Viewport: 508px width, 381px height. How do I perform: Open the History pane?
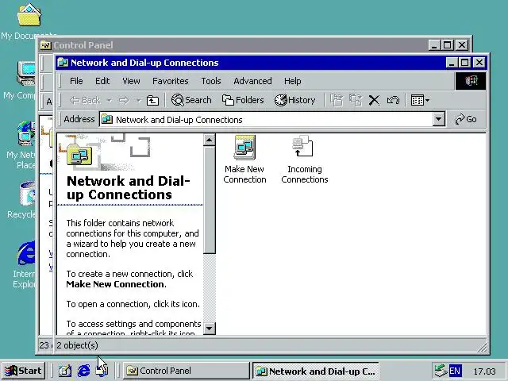295,101
